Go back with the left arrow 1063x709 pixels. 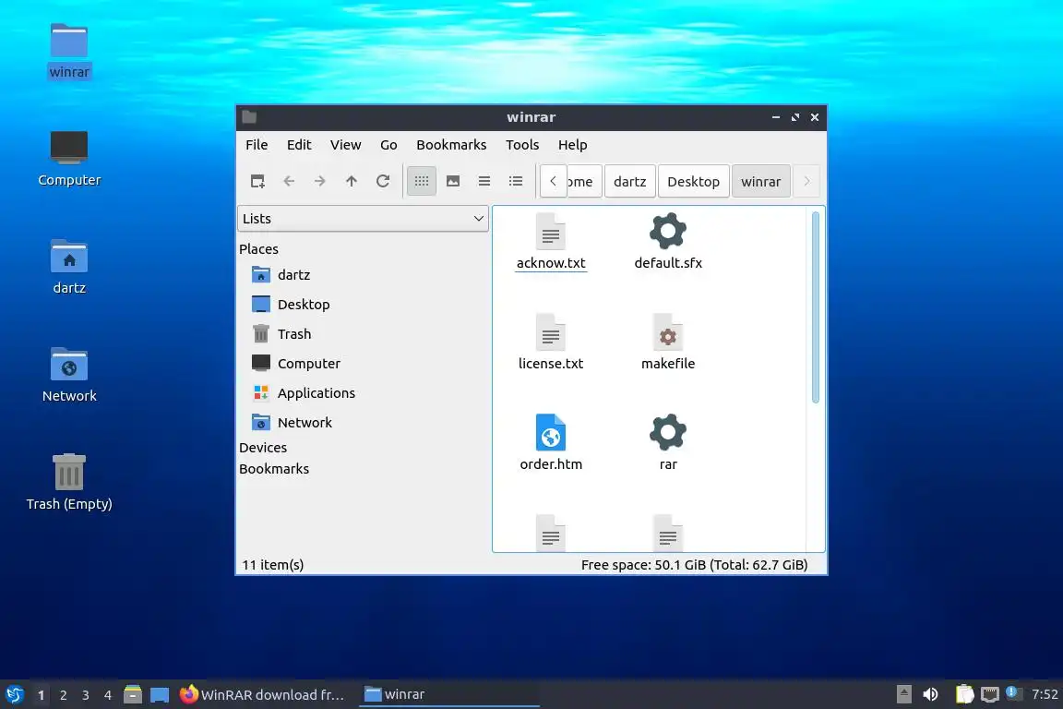point(289,181)
